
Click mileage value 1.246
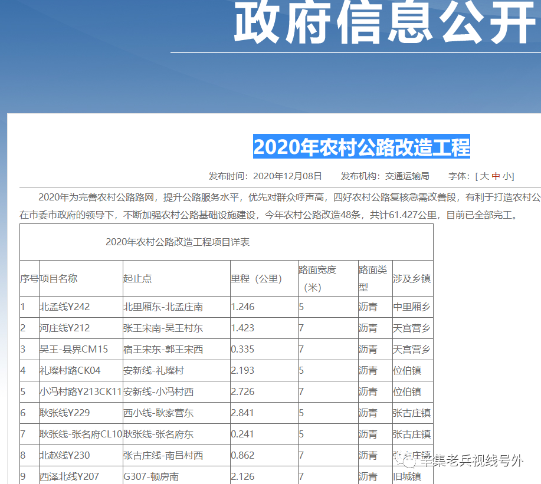click(242, 307)
